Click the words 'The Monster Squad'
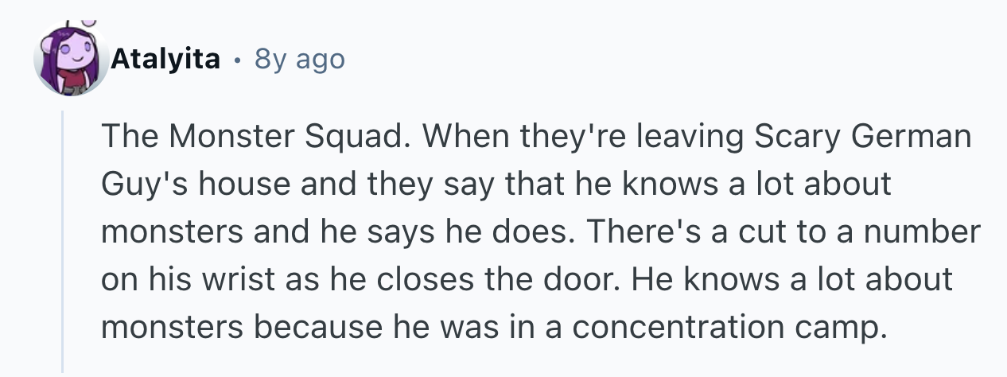The image size is (1007, 377). pos(239,138)
